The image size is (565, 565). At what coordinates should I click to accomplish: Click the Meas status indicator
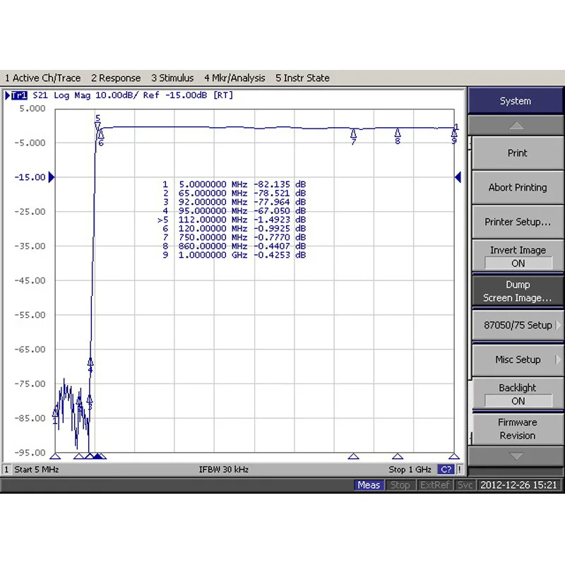(x=369, y=485)
